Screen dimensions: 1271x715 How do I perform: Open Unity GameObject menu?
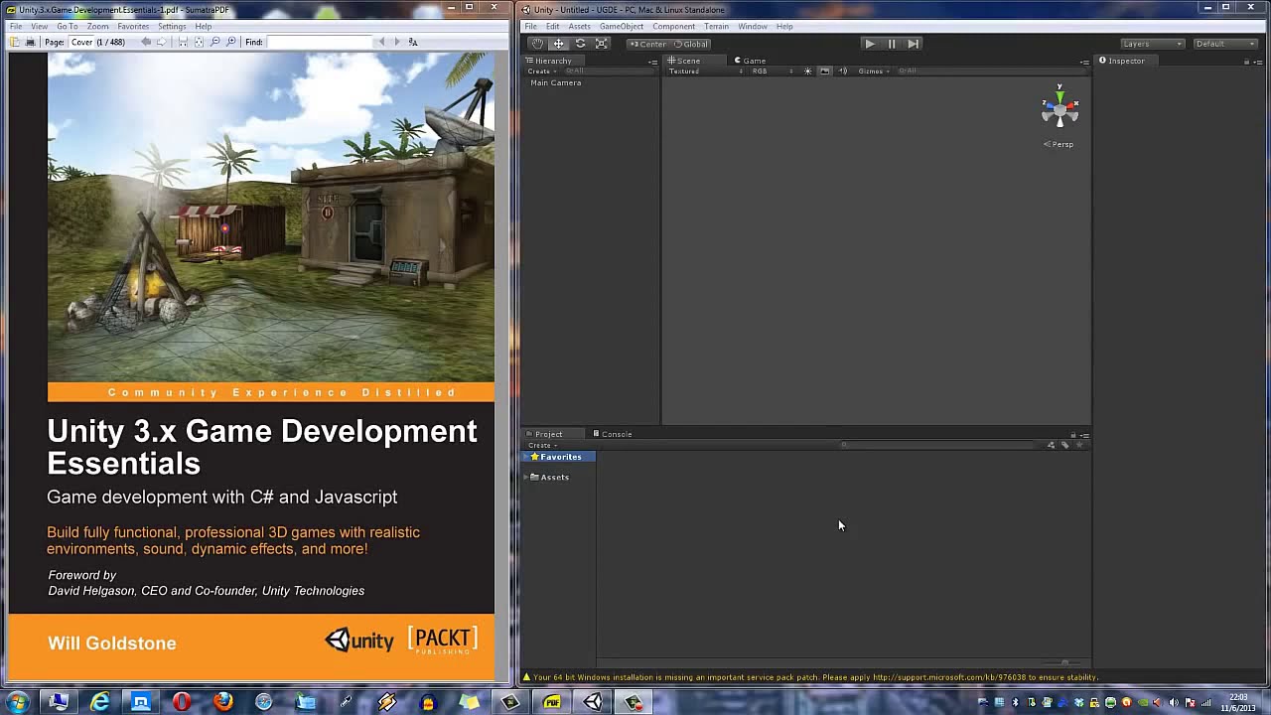(x=622, y=27)
